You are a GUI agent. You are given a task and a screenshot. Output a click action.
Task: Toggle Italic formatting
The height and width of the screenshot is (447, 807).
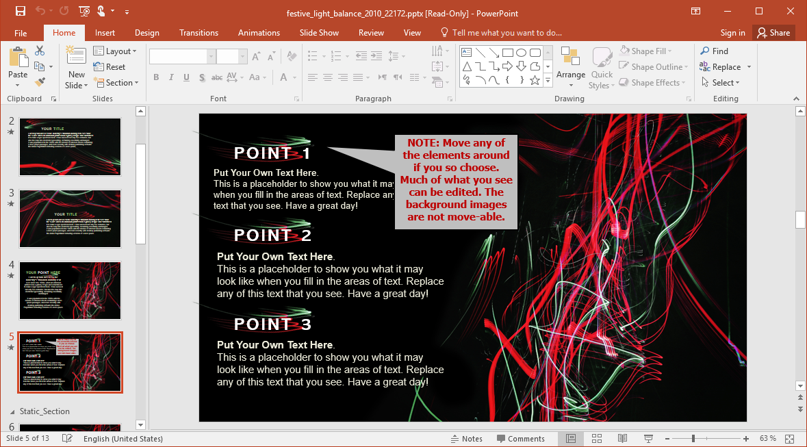point(171,77)
